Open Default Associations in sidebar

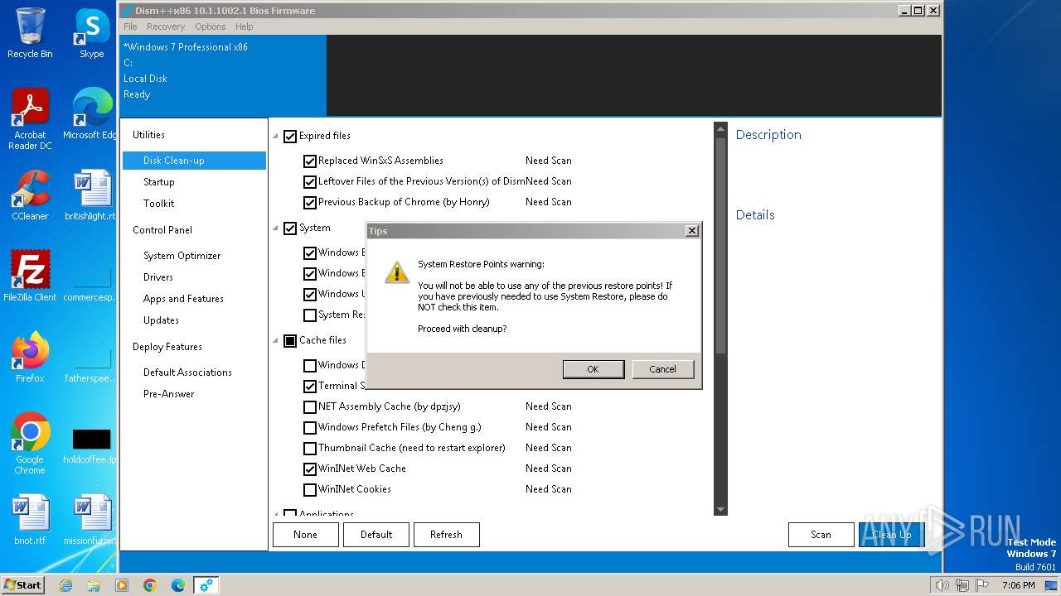(x=187, y=372)
